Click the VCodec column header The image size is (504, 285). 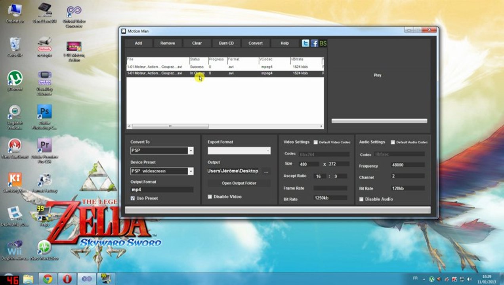pyautogui.click(x=275, y=59)
